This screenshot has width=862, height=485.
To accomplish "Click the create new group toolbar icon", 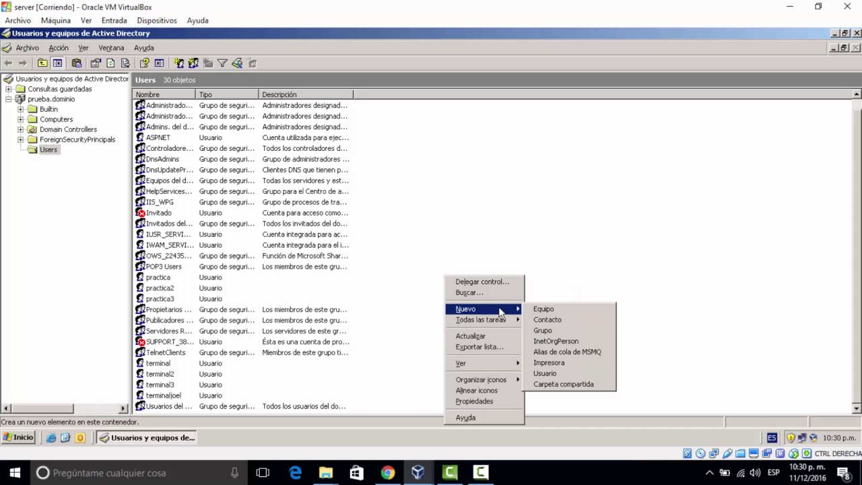I will coord(193,63).
